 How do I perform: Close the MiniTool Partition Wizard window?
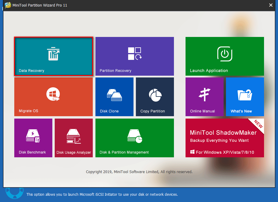pyautogui.click(x=271, y=5)
